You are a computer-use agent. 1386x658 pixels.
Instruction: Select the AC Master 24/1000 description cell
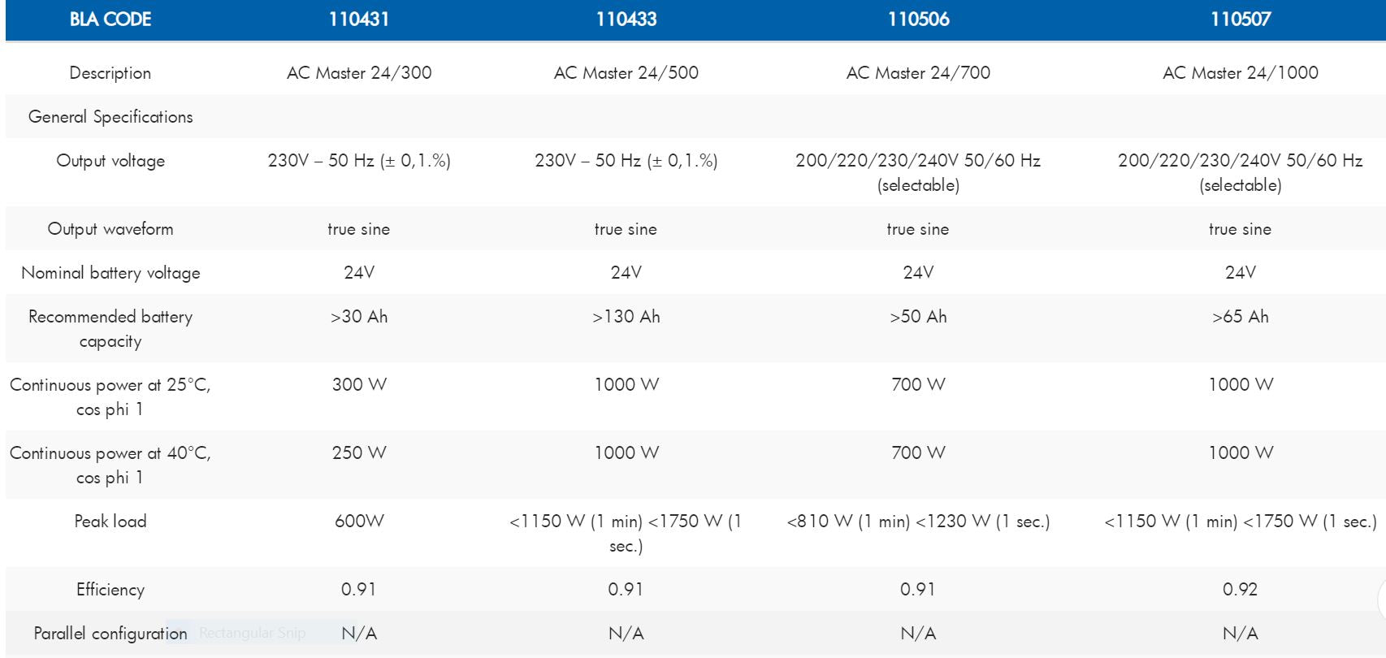(1241, 73)
